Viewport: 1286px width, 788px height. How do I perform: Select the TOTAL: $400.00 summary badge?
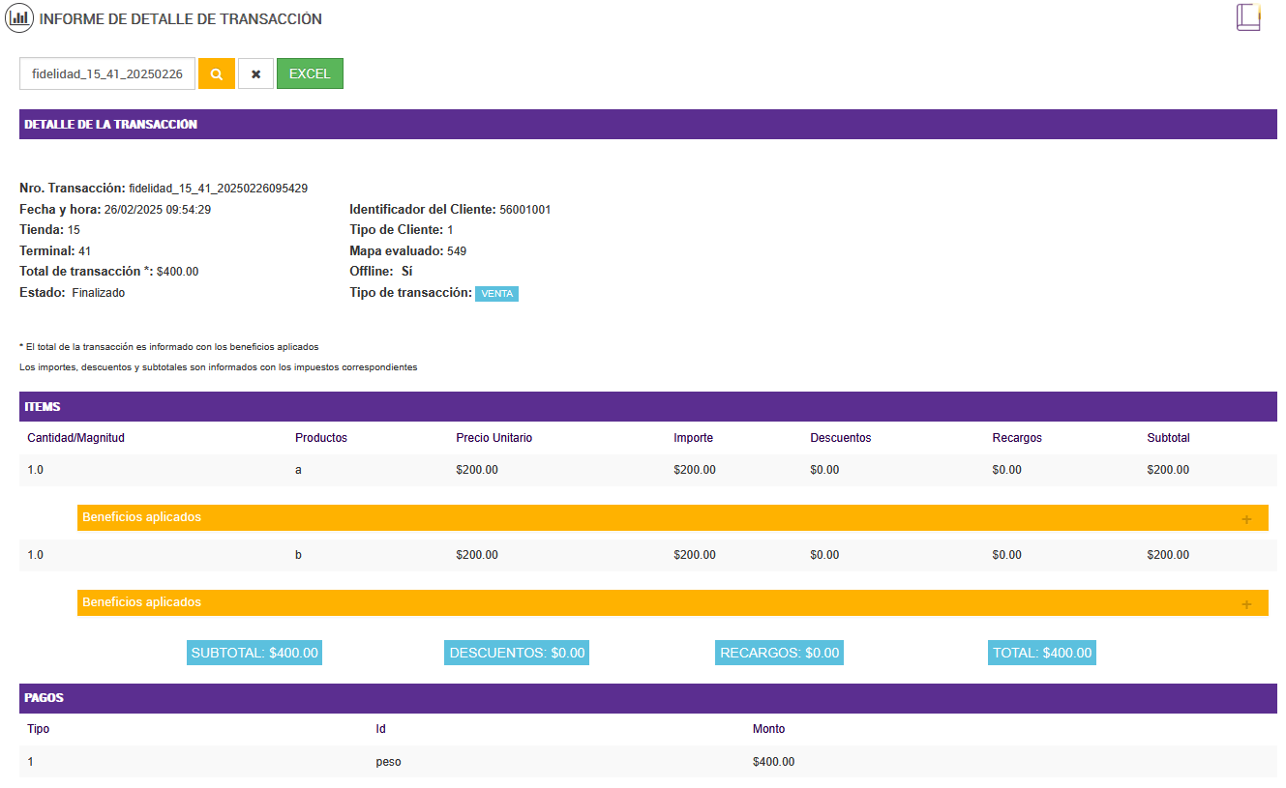point(1042,653)
